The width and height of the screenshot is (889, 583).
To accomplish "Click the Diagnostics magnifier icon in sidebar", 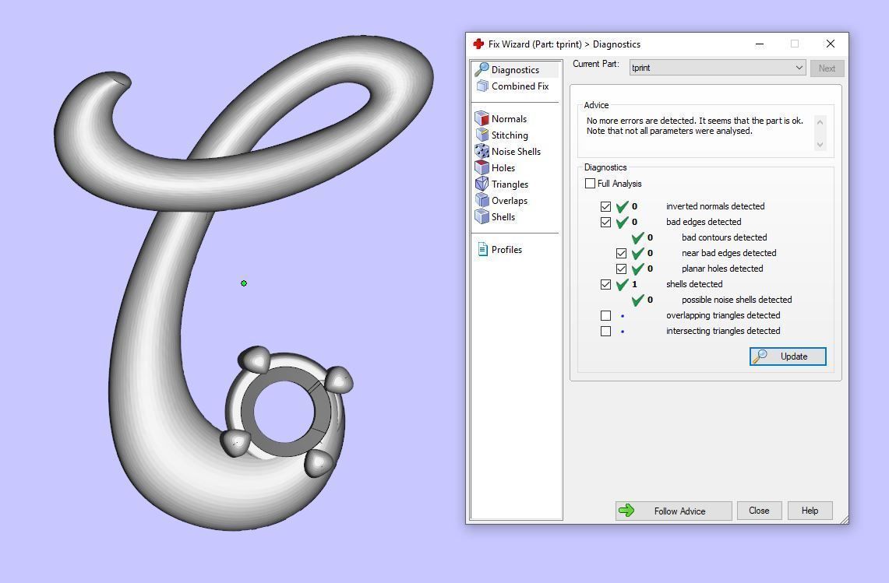I will tap(482, 70).
